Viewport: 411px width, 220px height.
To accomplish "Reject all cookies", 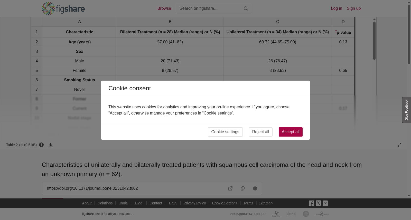I will click(260, 132).
